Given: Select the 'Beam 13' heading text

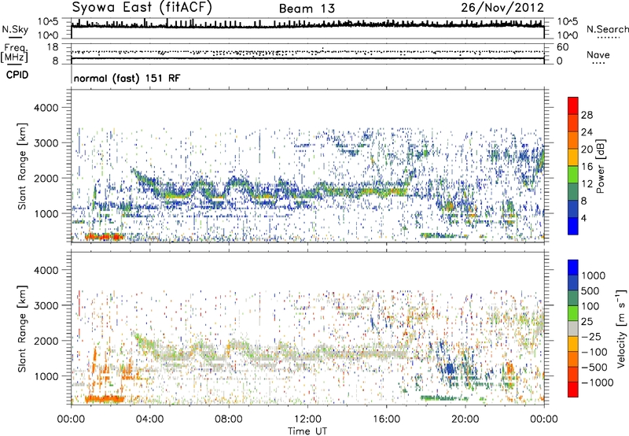Looking at the screenshot, I should click(x=307, y=9).
